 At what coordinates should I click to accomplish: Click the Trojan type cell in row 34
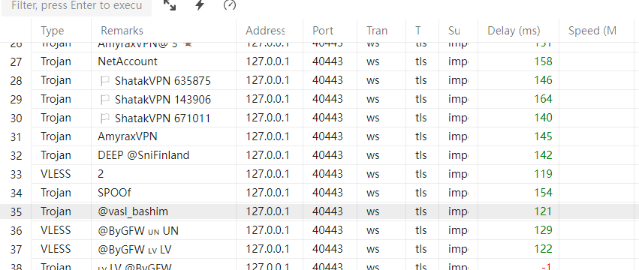click(x=56, y=193)
